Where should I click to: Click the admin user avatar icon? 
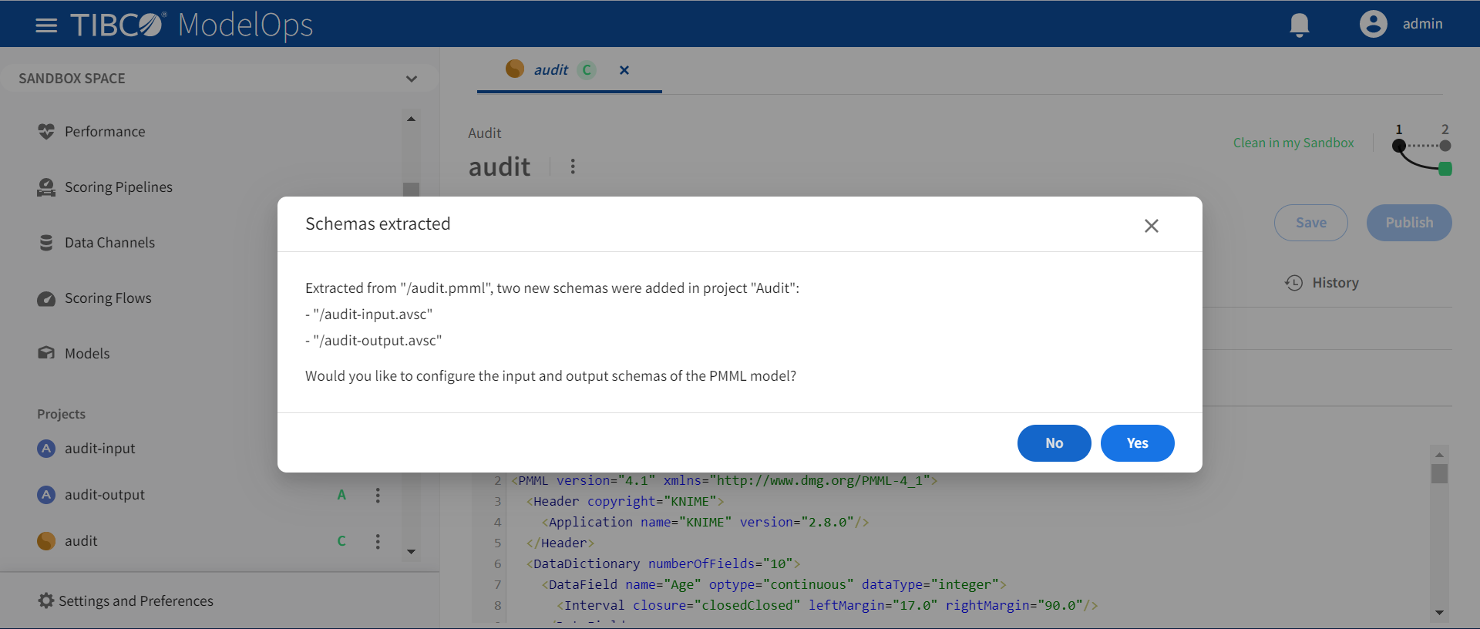[1373, 24]
